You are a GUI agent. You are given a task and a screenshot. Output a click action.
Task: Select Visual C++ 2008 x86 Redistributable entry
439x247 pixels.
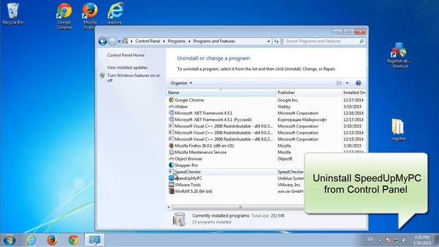pyautogui.click(x=224, y=139)
